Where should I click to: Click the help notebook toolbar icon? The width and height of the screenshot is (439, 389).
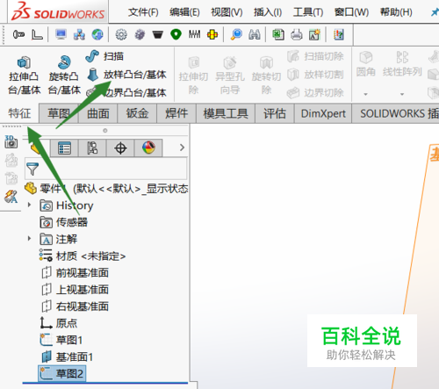tap(339, 35)
